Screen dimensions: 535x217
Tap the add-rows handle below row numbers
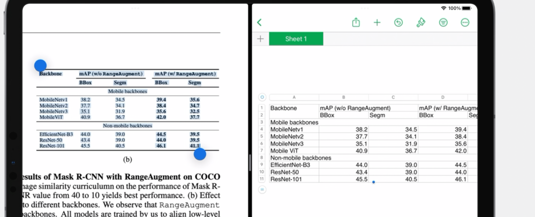click(x=262, y=189)
